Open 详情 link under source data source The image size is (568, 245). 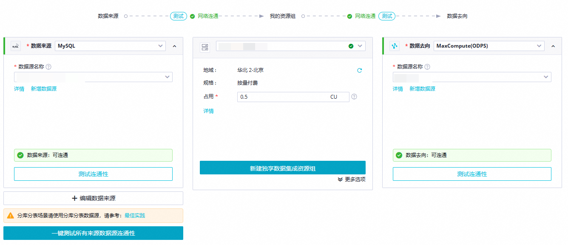(x=19, y=89)
